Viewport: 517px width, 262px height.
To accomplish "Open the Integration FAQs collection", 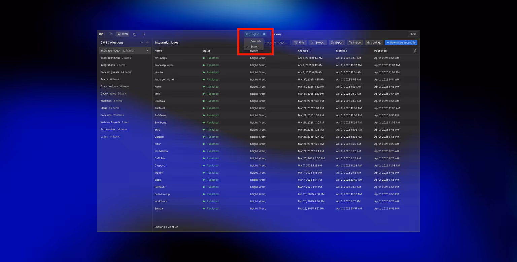I will pos(125,58).
